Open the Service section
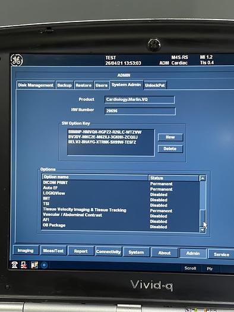The width and height of the screenshot is (234, 312). pos(221,254)
